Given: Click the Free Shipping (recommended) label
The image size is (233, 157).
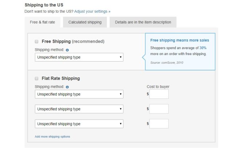Looking at the screenshot, I should click(x=73, y=41).
